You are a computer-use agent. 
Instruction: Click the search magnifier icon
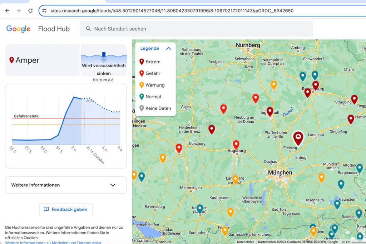88,29
